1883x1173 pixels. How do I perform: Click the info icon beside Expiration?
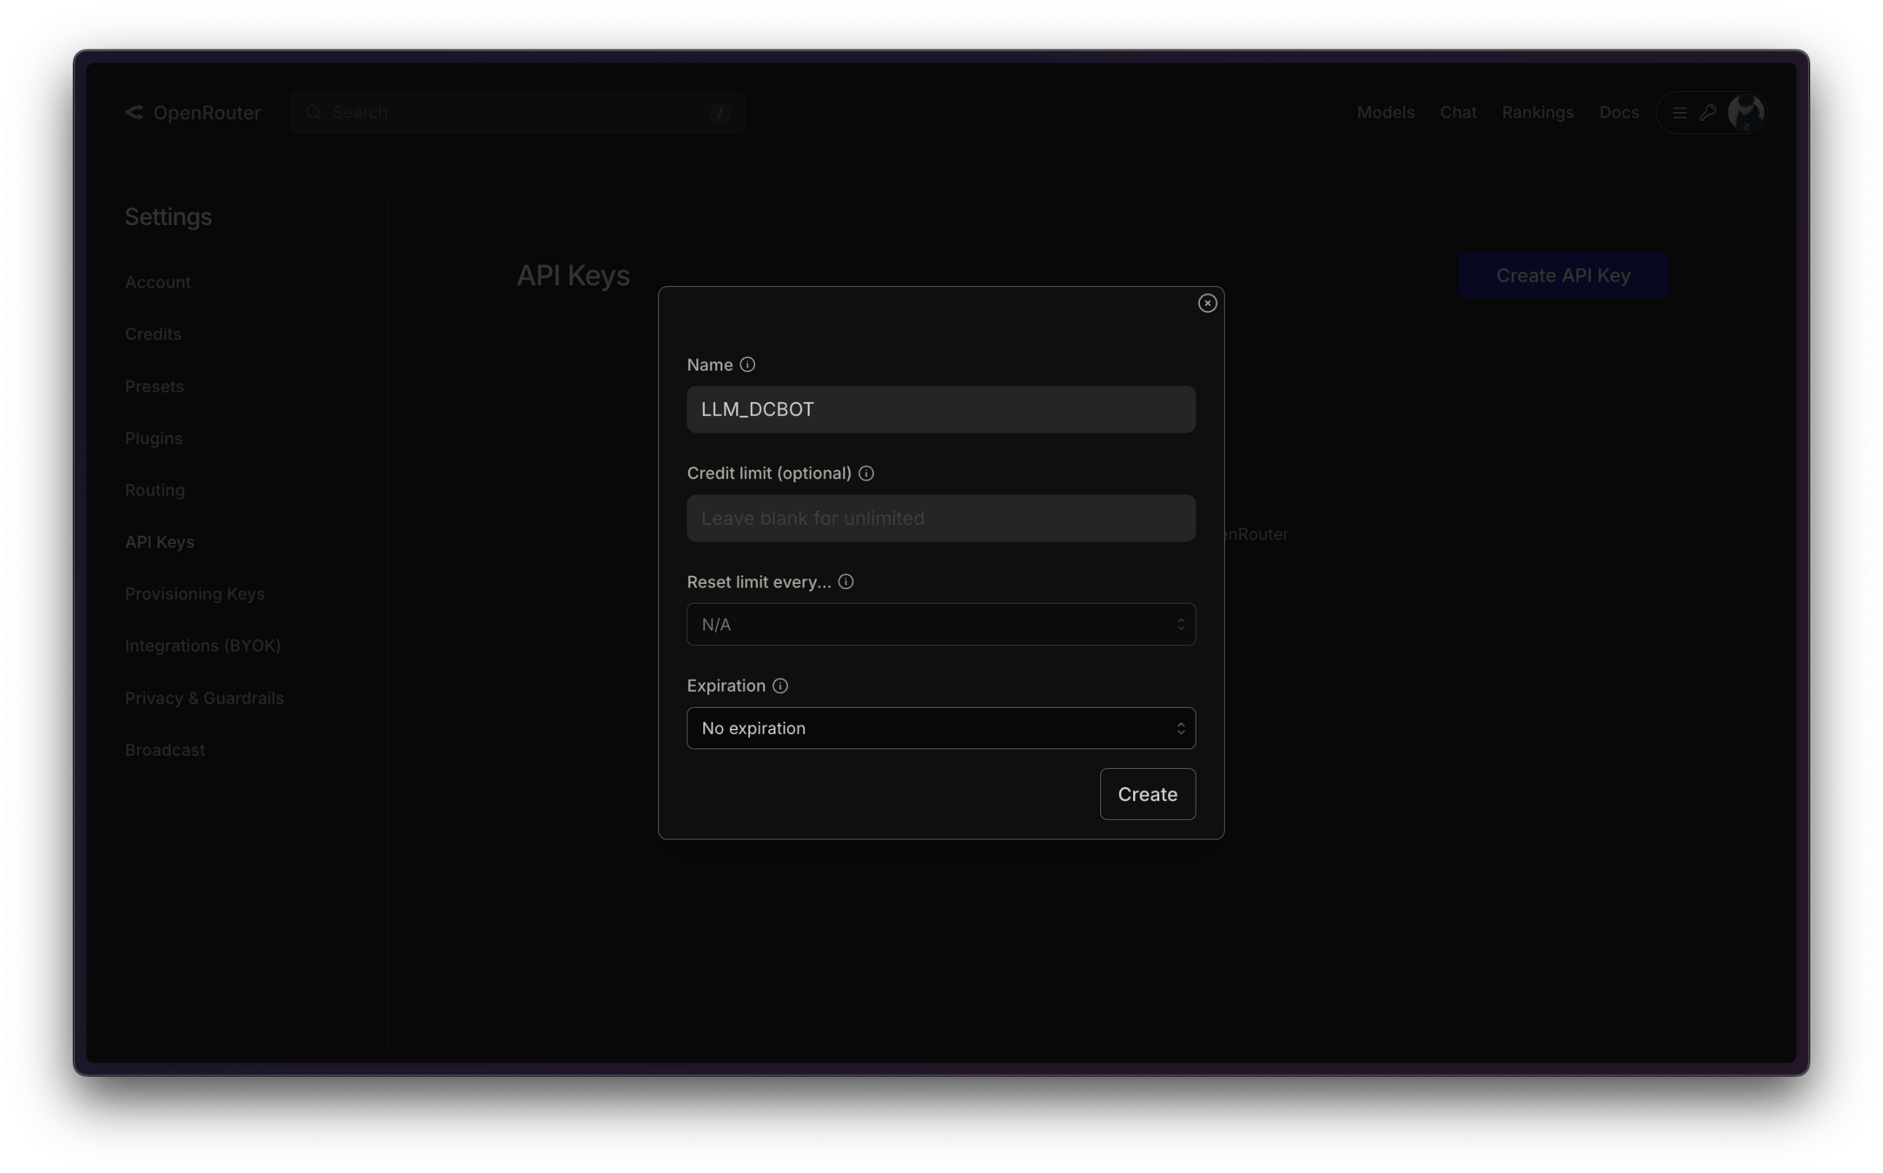780,686
